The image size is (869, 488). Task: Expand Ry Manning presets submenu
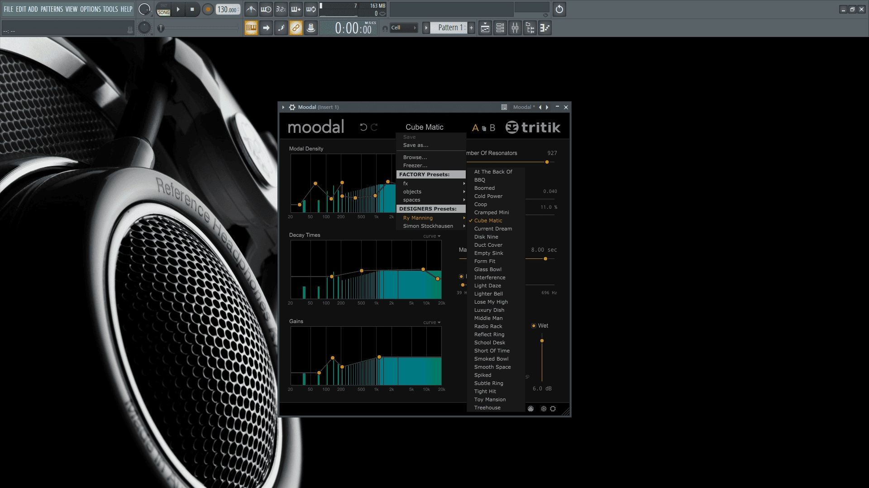[x=431, y=218]
